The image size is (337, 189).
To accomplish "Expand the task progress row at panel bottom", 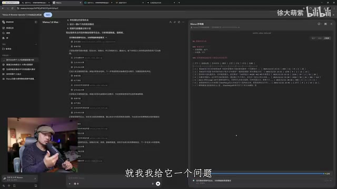I will coord(261,182).
